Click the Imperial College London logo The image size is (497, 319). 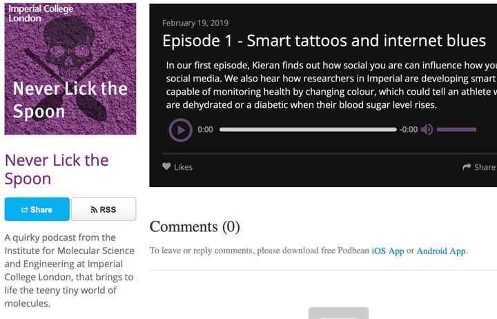[x=33, y=13]
